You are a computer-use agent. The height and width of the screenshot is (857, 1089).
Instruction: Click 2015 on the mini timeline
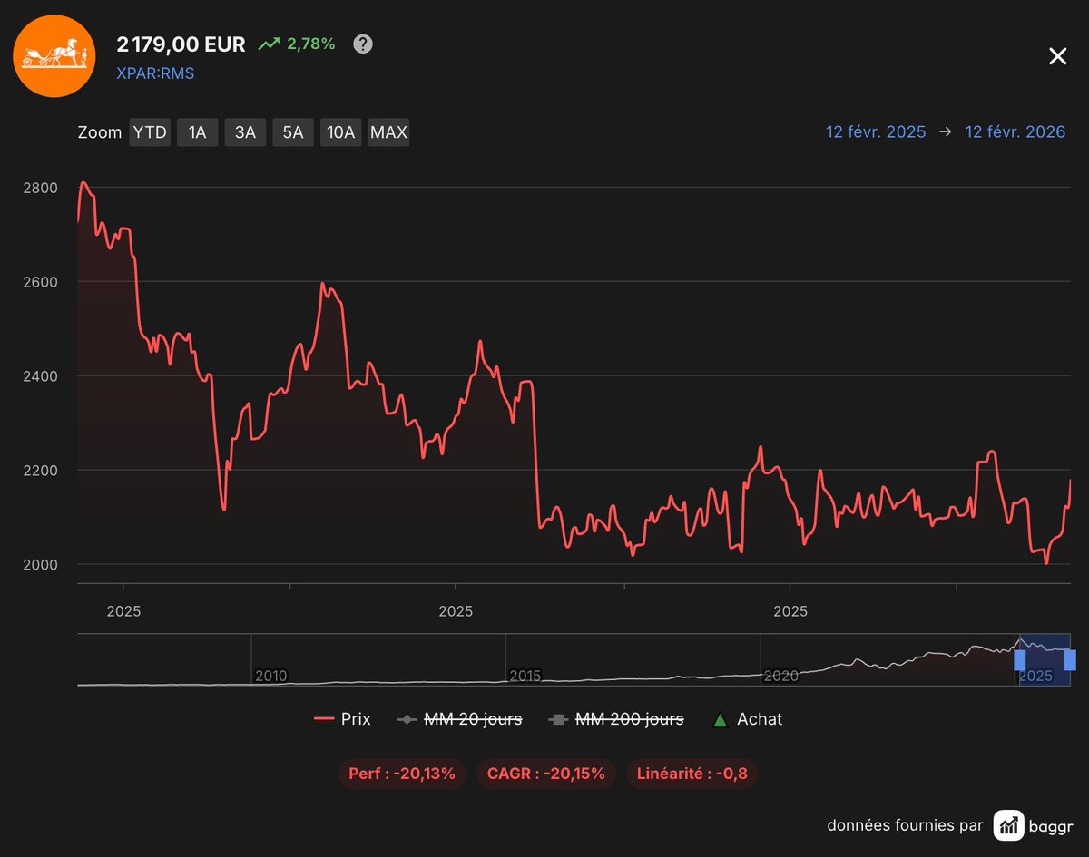click(523, 676)
